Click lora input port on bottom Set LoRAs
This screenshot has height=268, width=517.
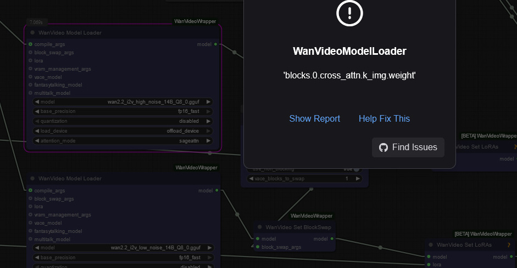(x=429, y=264)
